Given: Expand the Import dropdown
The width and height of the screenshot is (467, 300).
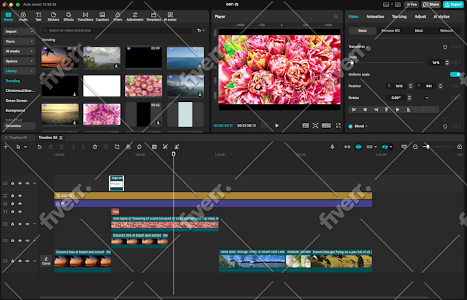Looking at the screenshot, I should click(19, 32).
